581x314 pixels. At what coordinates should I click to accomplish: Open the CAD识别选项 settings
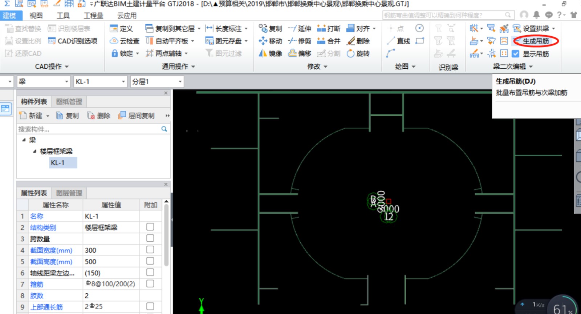[x=73, y=41]
